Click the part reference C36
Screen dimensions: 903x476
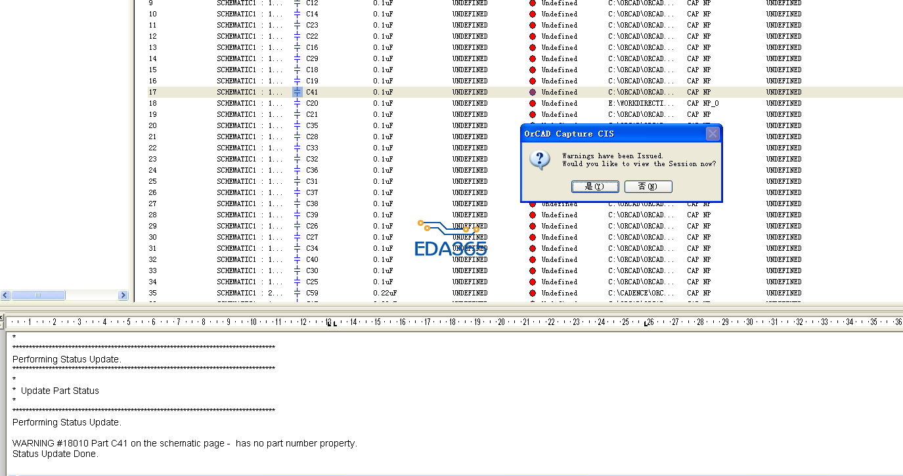click(312, 170)
